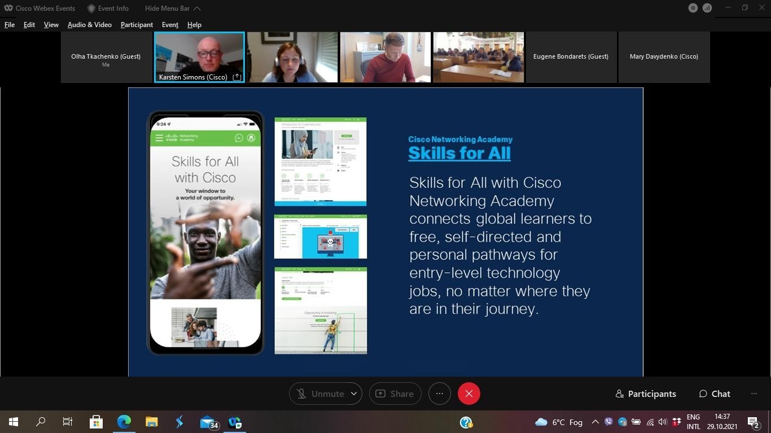Click Event Info at the top
This screenshot has height=433, width=771.
click(113, 8)
